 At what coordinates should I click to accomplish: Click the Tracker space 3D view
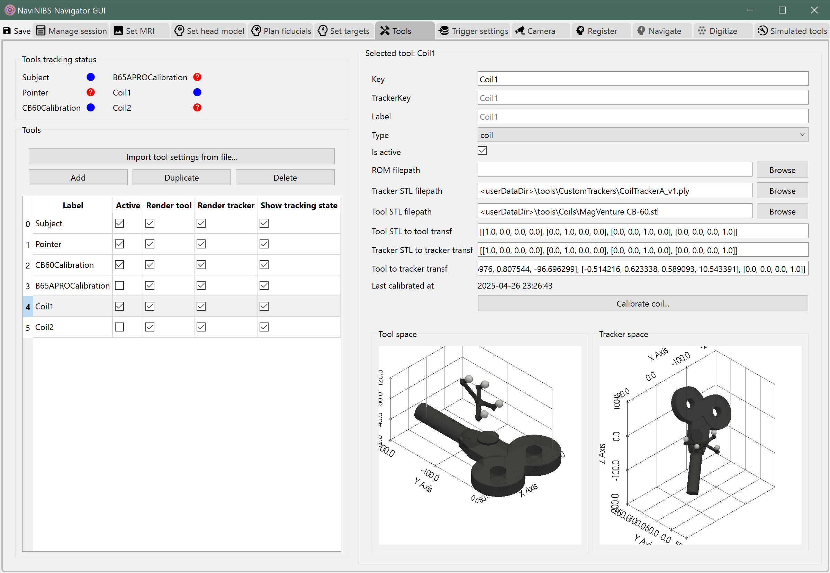point(700,445)
